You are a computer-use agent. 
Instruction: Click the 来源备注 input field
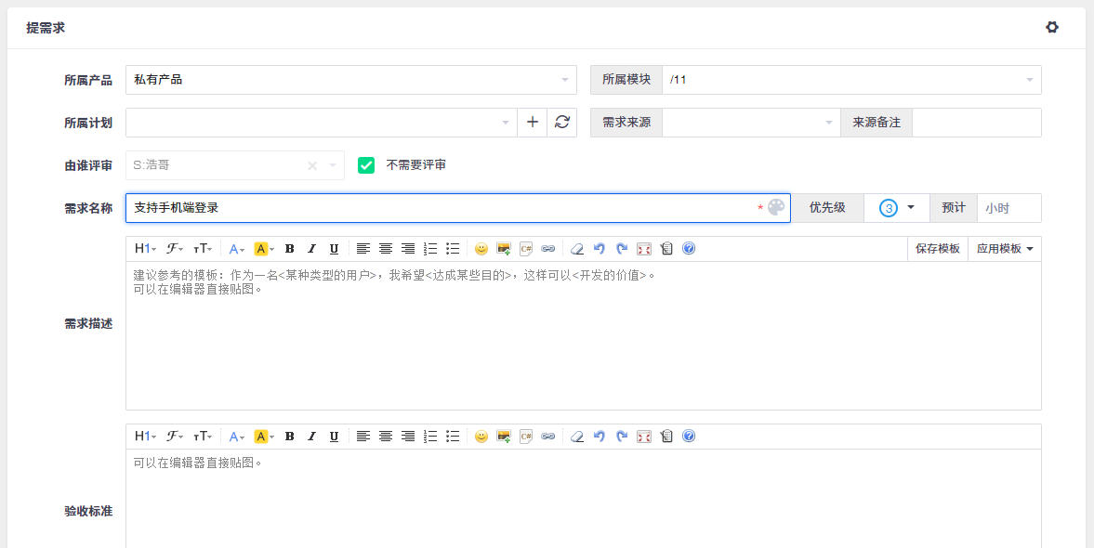coord(977,122)
